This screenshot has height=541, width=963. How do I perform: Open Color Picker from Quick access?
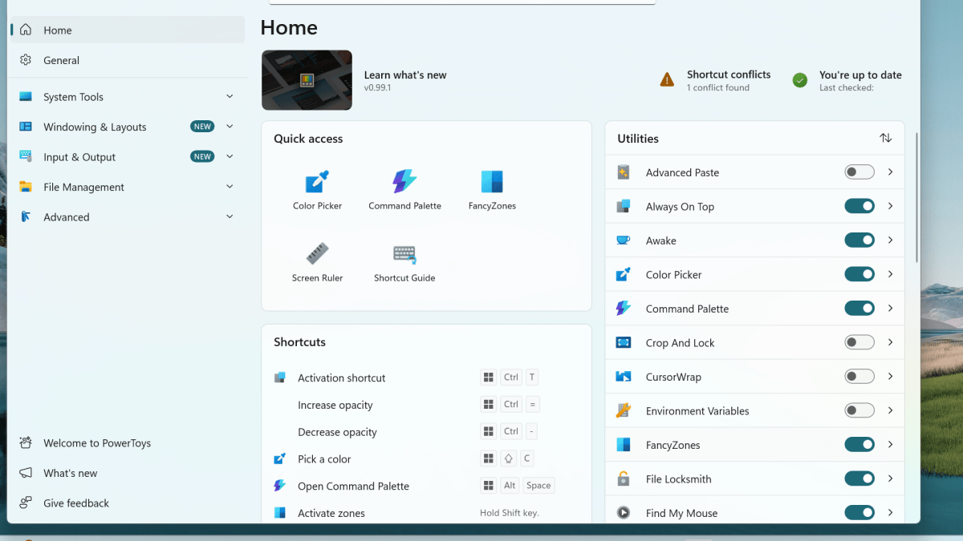point(317,190)
